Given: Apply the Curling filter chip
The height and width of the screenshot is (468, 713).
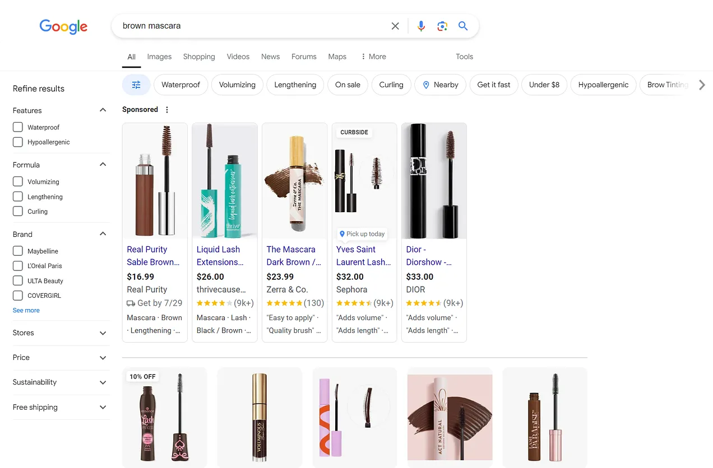Looking at the screenshot, I should pos(391,85).
